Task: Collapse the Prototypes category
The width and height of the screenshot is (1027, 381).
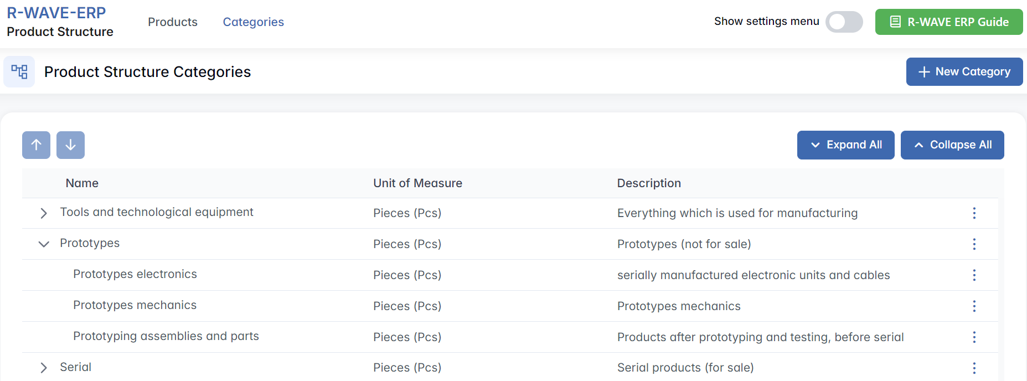Action: (x=44, y=244)
